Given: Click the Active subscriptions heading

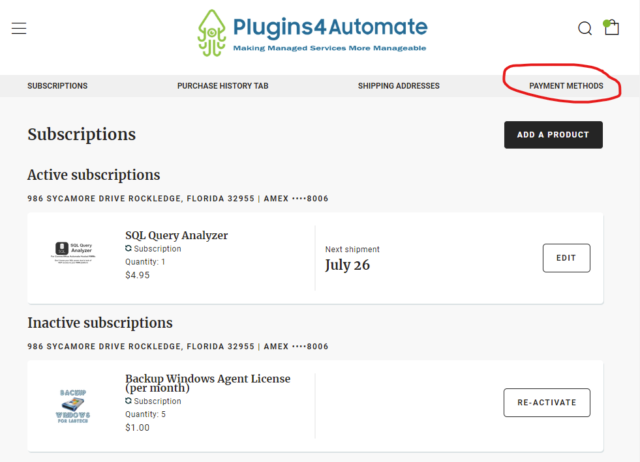Looking at the screenshot, I should point(94,175).
